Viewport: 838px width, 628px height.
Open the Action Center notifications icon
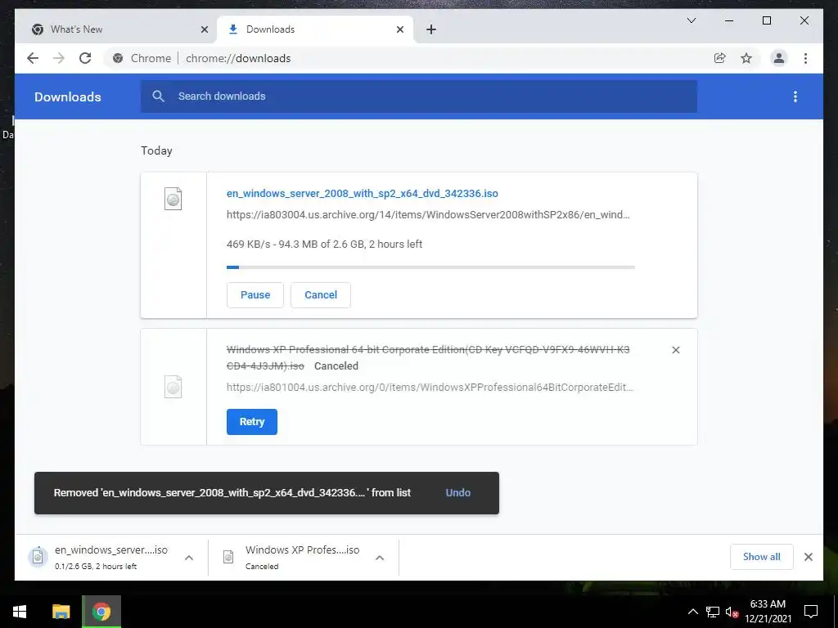point(811,612)
